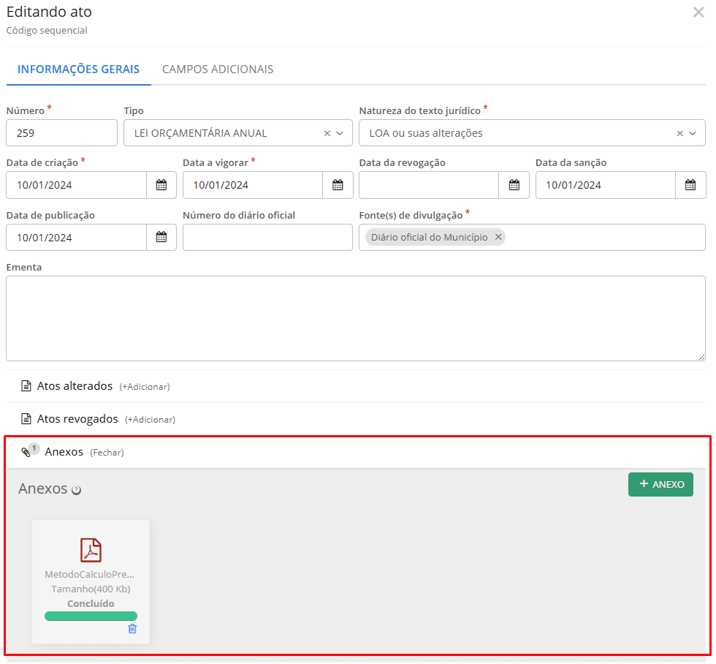Click the + ANEXO button
Image resolution: width=716 pixels, height=664 pixels.
660,484
